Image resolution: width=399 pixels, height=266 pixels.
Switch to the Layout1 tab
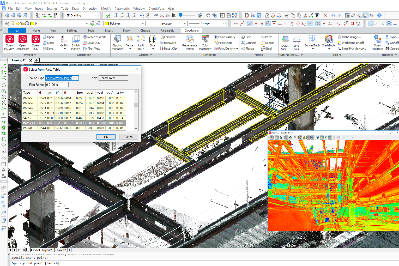47,250
